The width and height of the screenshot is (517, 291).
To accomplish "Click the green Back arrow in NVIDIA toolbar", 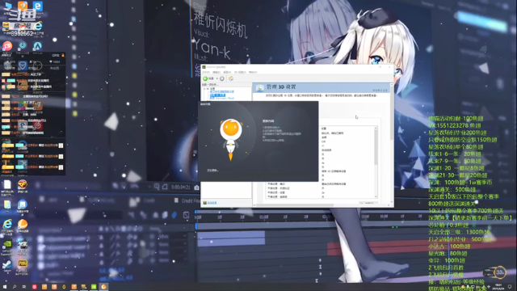I will [205, 78].
